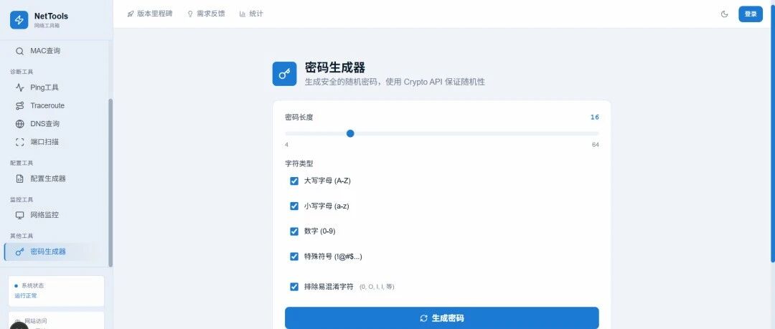The image size is (775, 329).
Task: Click the (0, O, l, I, 等) hint text
Action: point(377,287)
